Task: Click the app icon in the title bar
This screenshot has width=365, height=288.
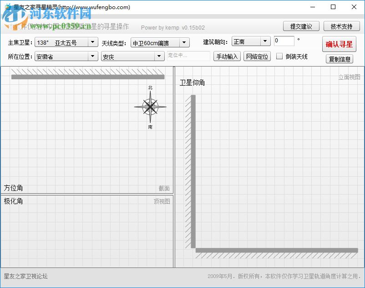Action: point(7,7)
